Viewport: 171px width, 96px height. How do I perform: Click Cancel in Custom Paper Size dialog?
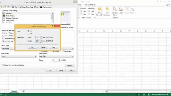(43, 47)
